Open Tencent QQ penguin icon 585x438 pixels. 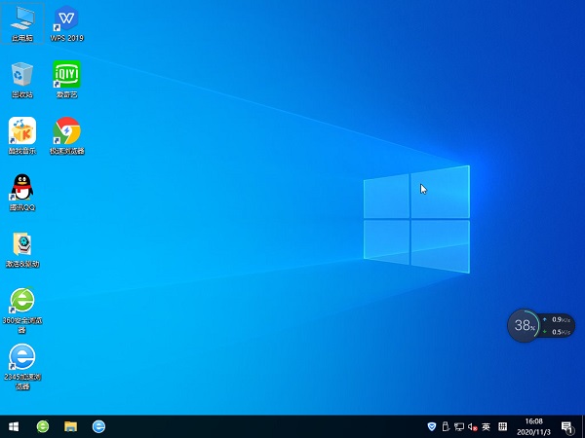[21, 188]
